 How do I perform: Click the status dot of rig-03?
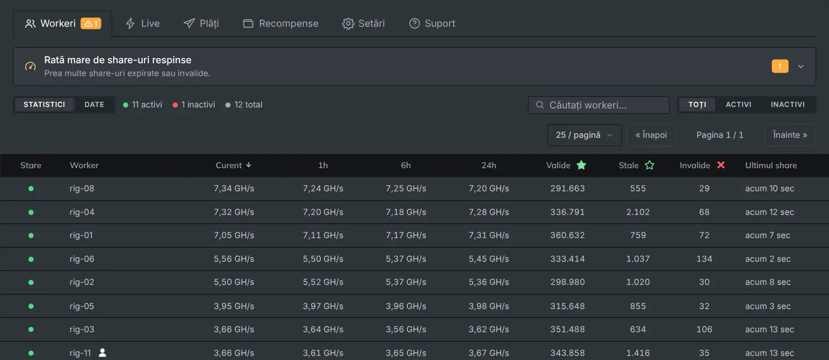[x=31, y=329]
